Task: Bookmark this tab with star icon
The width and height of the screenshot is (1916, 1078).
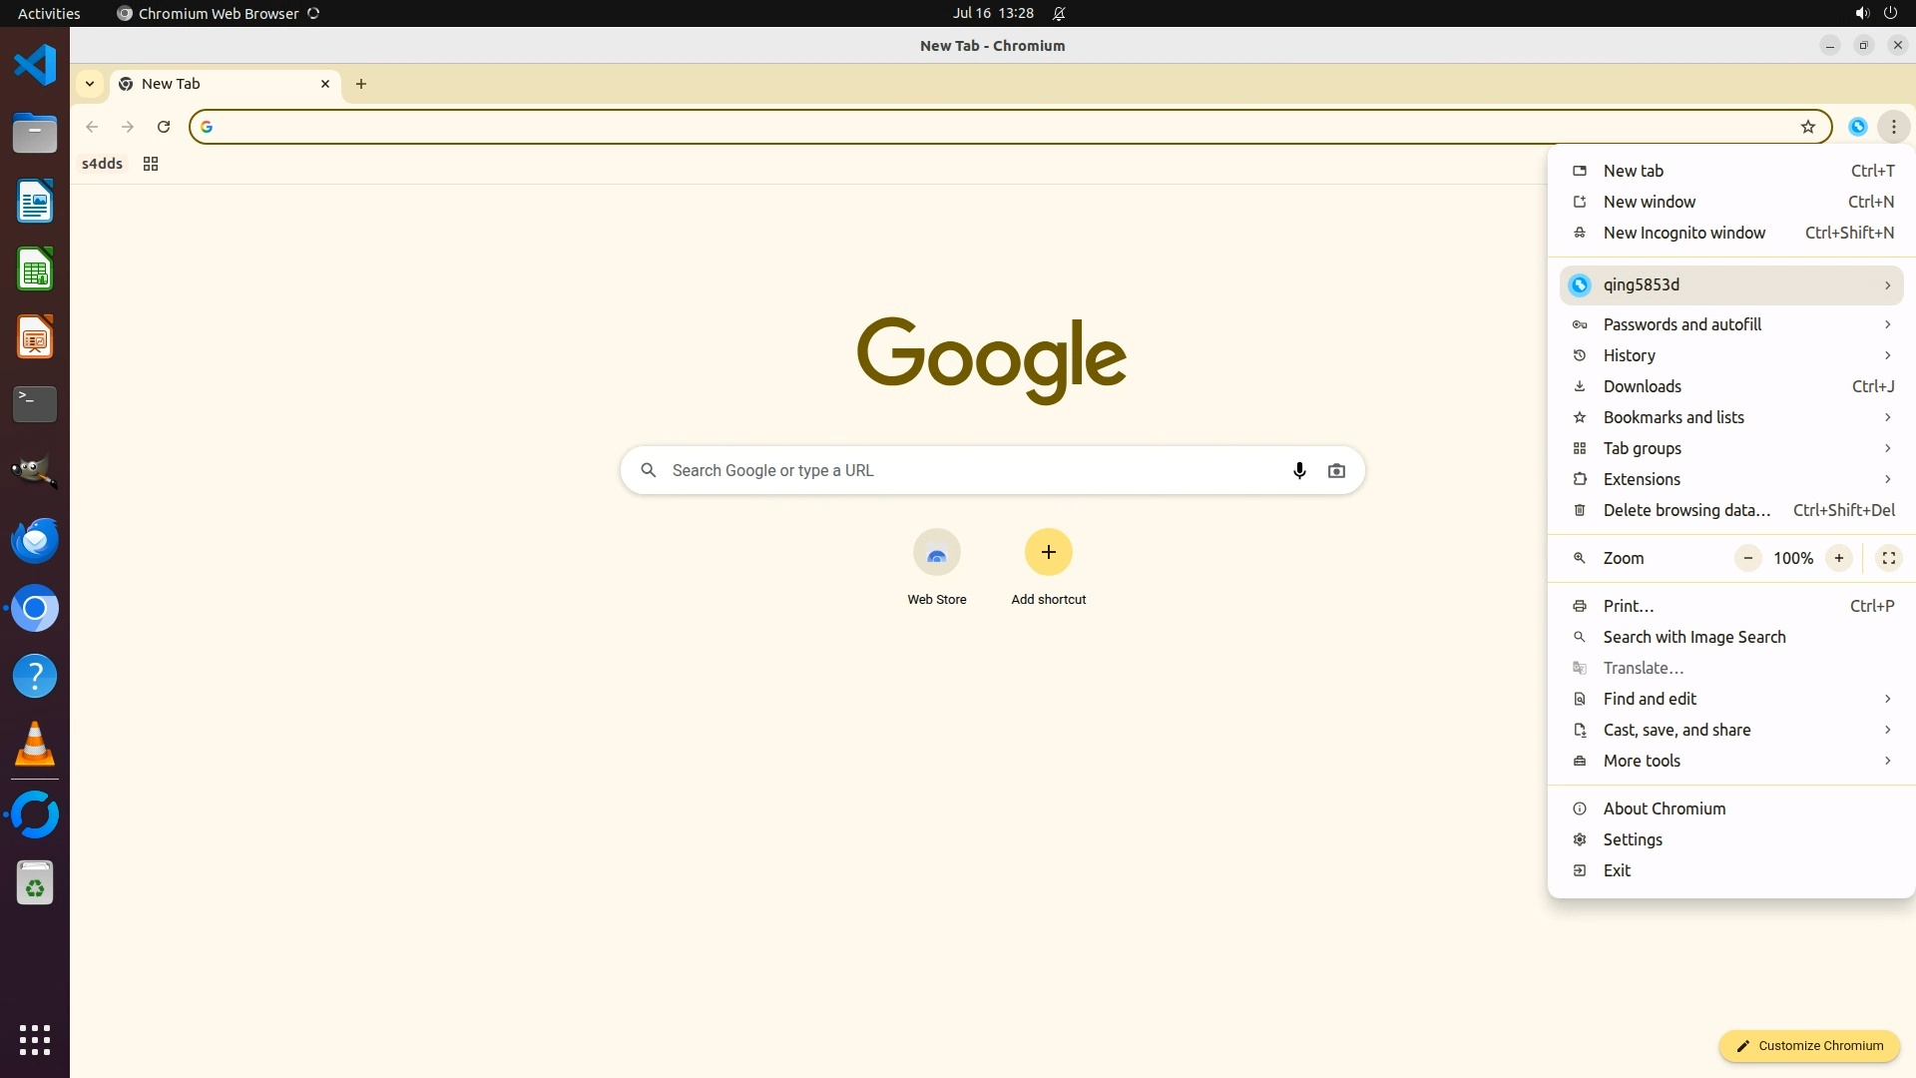Action: [1807, 127]
